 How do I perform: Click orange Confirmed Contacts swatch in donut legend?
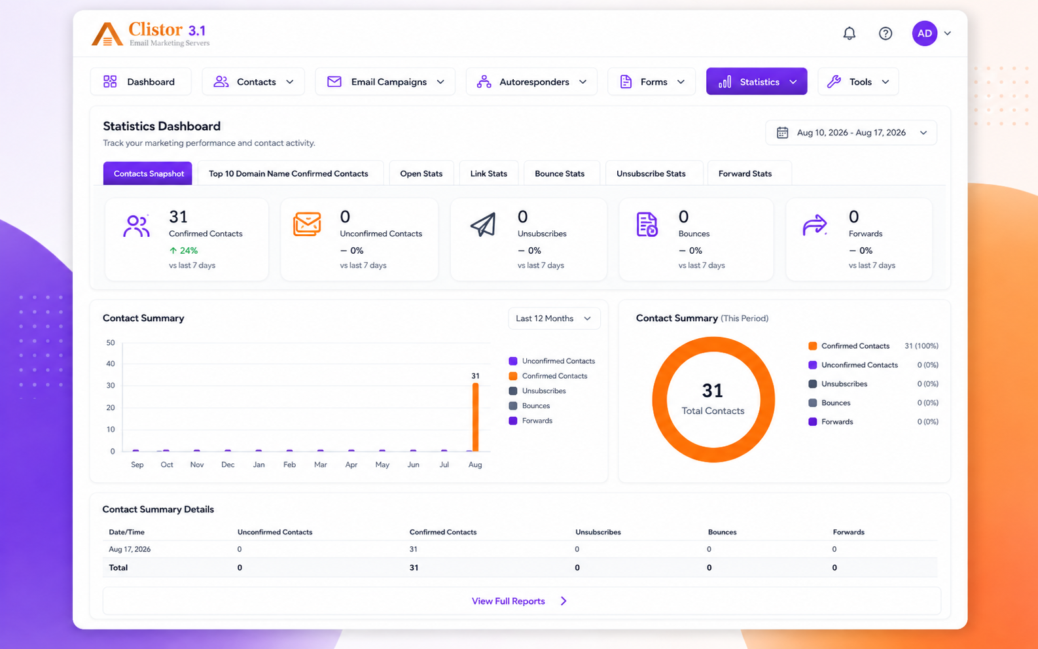coord(812,346)
